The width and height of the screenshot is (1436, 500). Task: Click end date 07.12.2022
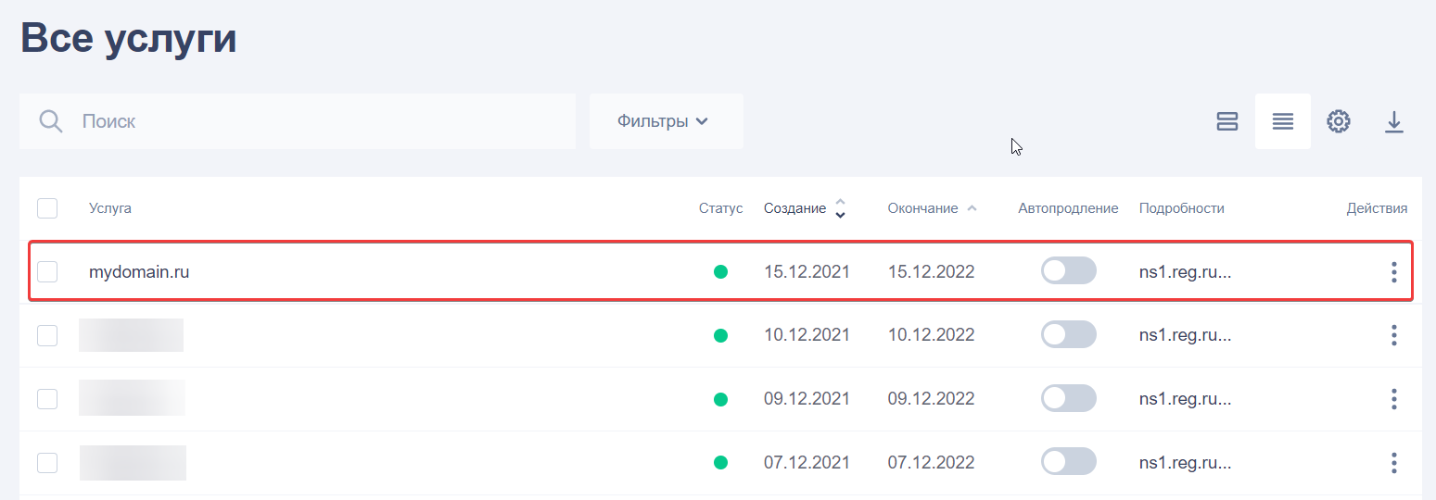click(931, 462)
